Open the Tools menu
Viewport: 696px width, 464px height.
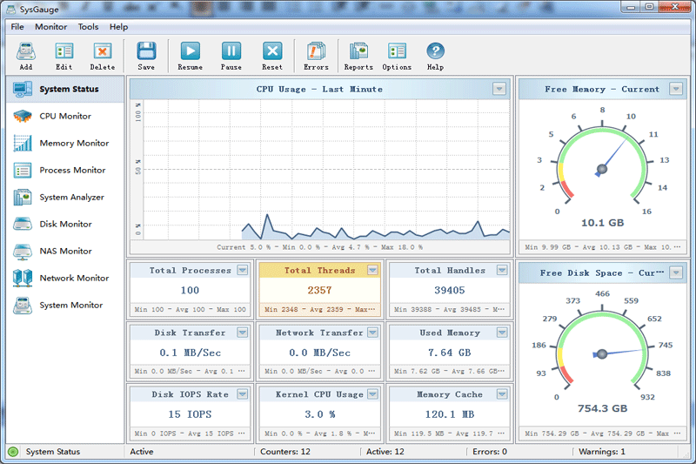(x=88, y=27)
